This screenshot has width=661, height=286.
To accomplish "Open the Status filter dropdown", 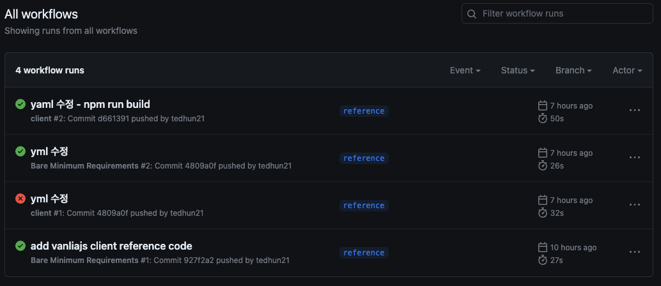I will (518, 70).
